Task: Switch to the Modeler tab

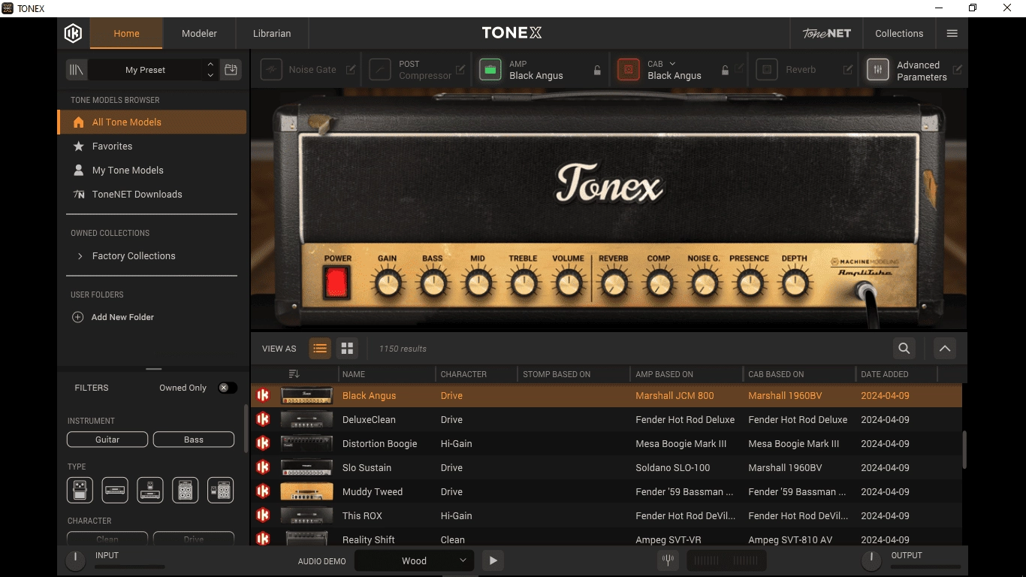Action: click(199, 33)
